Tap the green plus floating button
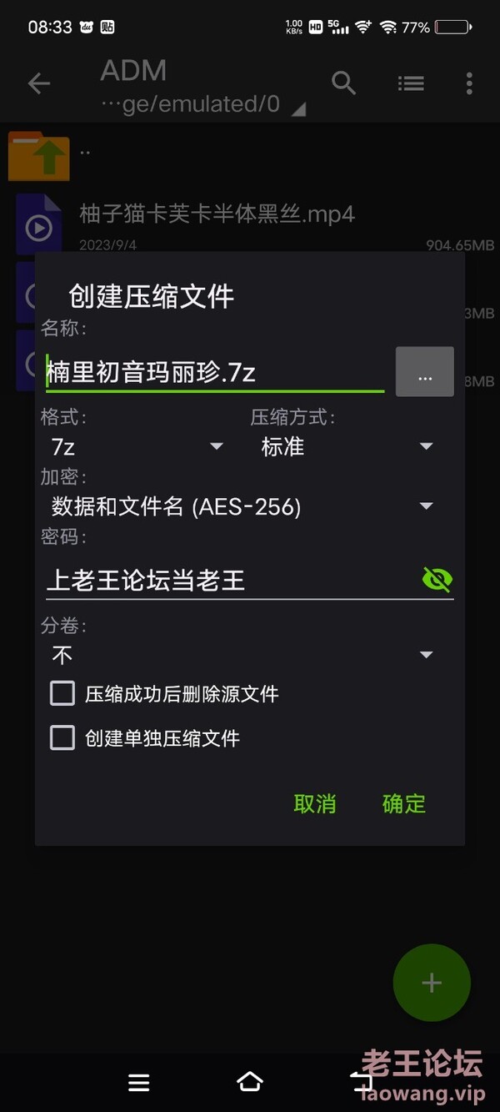This screenshot has width=500, height=1112. pos(432,983)
